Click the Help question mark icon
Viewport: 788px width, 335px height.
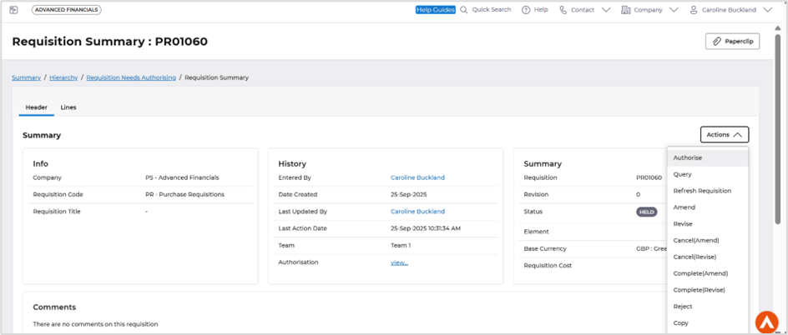(526, 10)
